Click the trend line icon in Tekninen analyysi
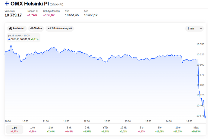Screen dimensions: 208x139 pos(49,29)
